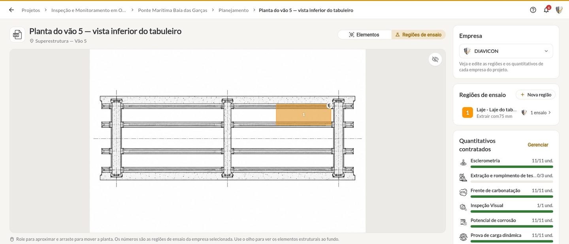Click the PDF document icon beside the title

tap(17, 35)
